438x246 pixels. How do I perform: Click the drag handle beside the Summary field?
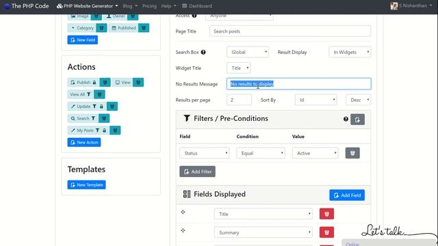coord(183,231)
